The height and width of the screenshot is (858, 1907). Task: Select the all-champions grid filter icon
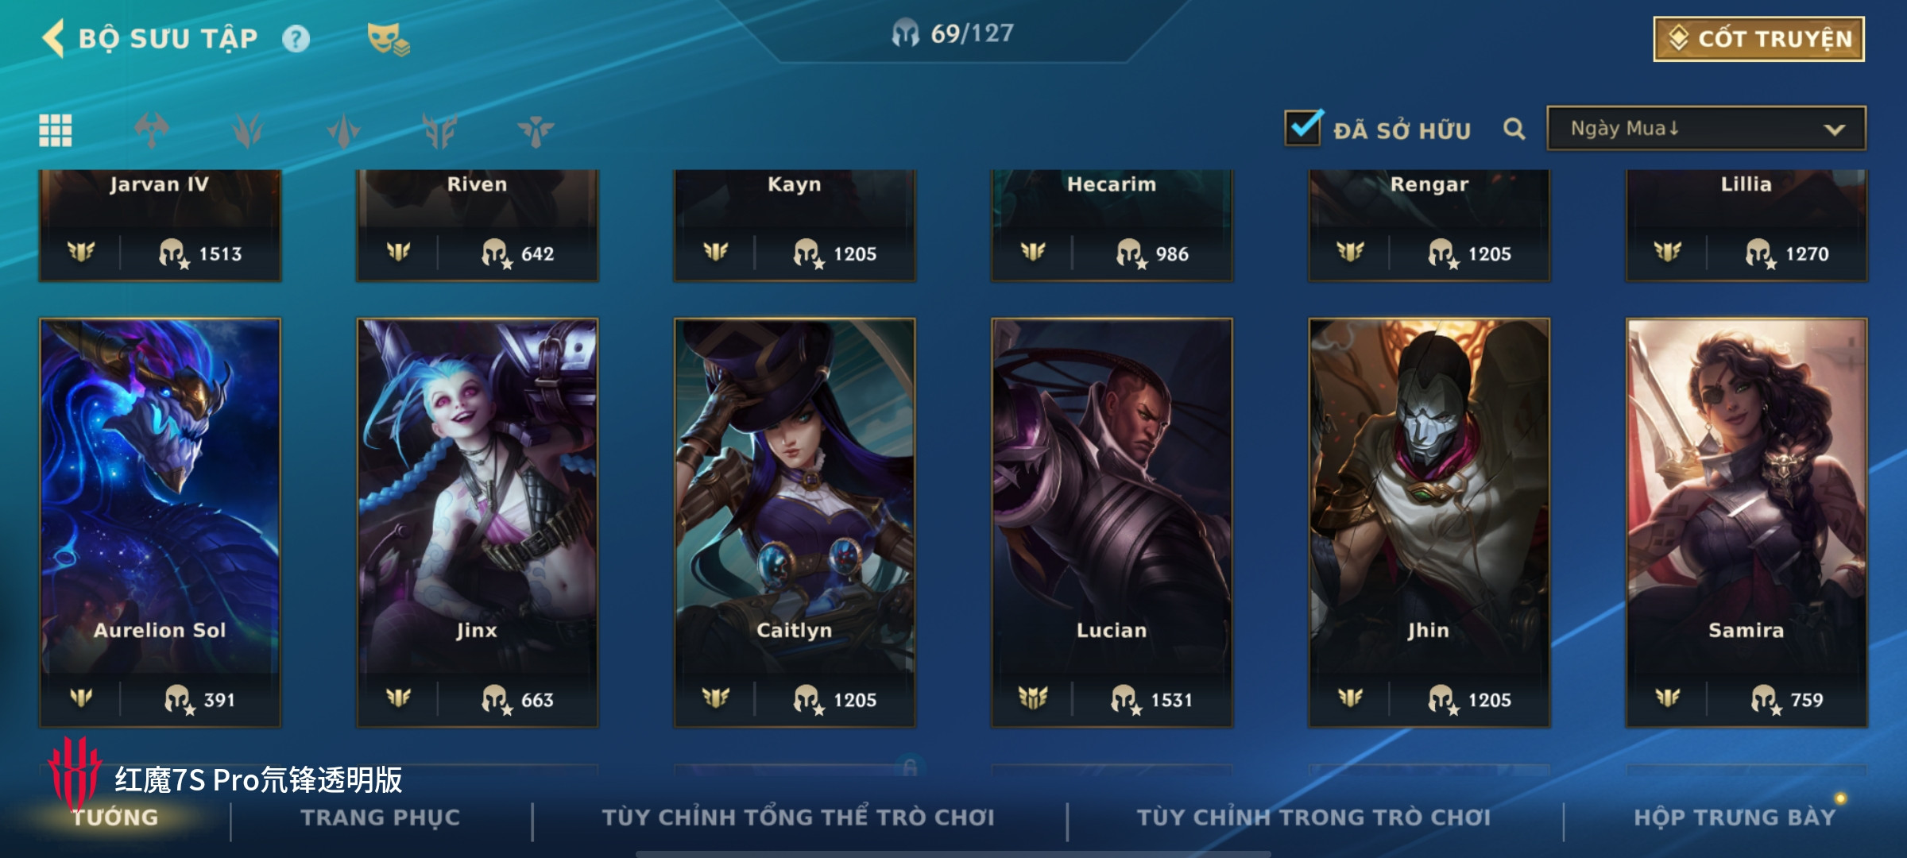pyautogui.click(x=56, y=130)
